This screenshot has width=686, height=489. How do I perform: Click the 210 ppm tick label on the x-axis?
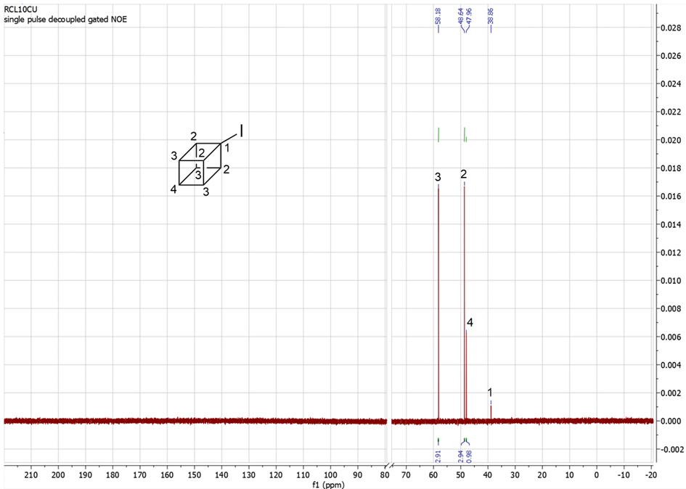coord(31,474)
